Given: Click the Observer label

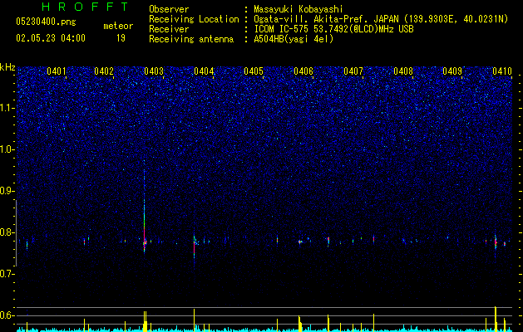Looking at the screenshot, I should click(169, 9).
